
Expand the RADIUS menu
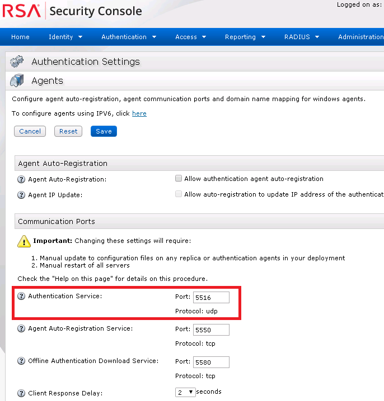tap(301, 37)
